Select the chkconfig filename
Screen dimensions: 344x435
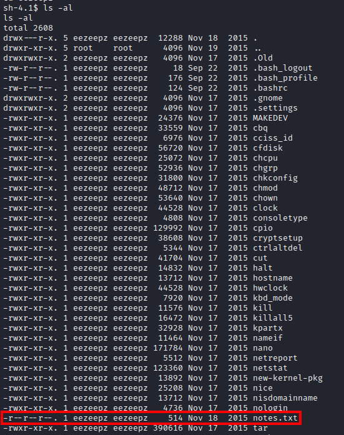[x=275, y=178]
